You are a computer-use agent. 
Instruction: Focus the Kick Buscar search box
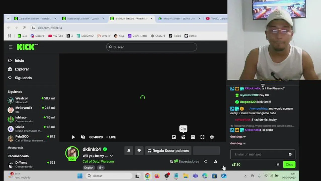(x=152, y=47)
